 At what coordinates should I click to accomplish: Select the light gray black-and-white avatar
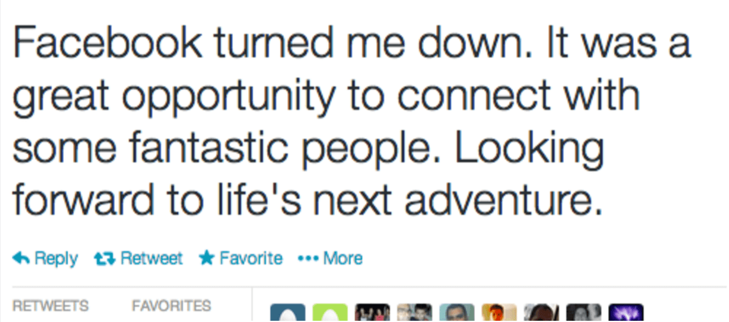[x=541, y=313]
